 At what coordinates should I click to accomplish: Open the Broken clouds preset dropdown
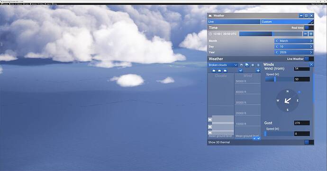pos(223,65)
